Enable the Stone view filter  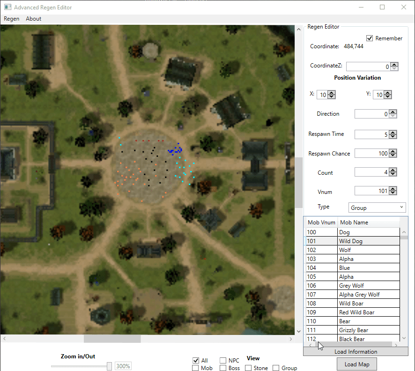[x=247, y=368]
